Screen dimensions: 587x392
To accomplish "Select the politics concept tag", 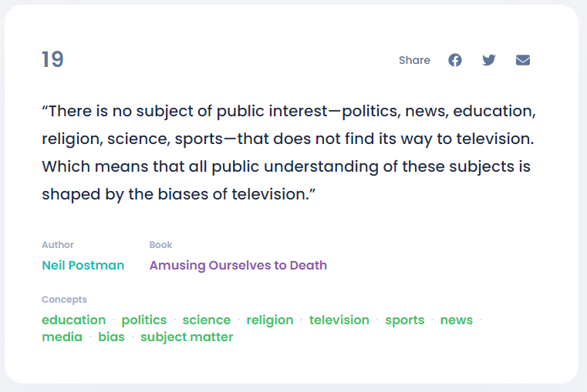I will pos(144,320).
